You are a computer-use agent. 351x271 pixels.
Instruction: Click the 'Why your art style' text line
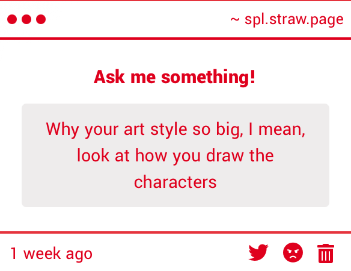coord(117,129)
